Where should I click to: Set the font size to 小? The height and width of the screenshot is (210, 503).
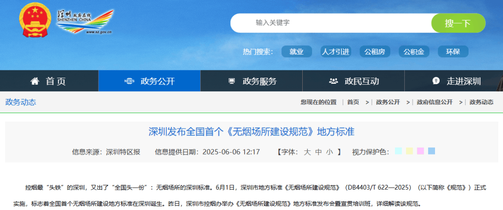(x=329, y=152)
